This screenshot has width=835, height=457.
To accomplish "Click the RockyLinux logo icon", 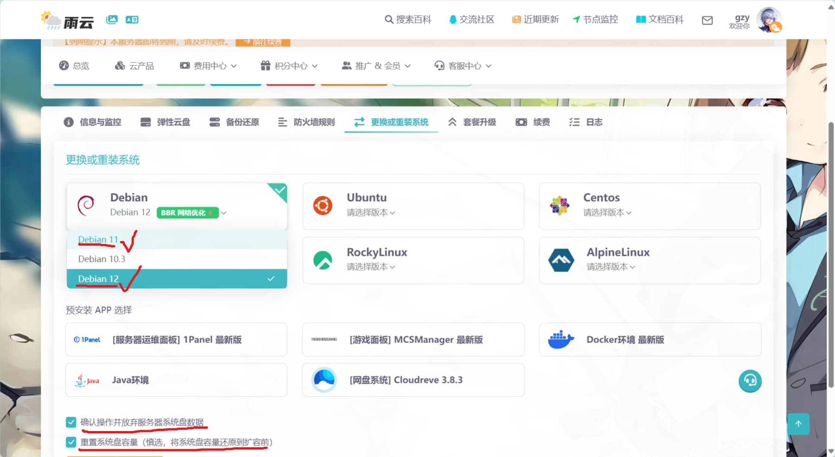I will tap(323, 260).
